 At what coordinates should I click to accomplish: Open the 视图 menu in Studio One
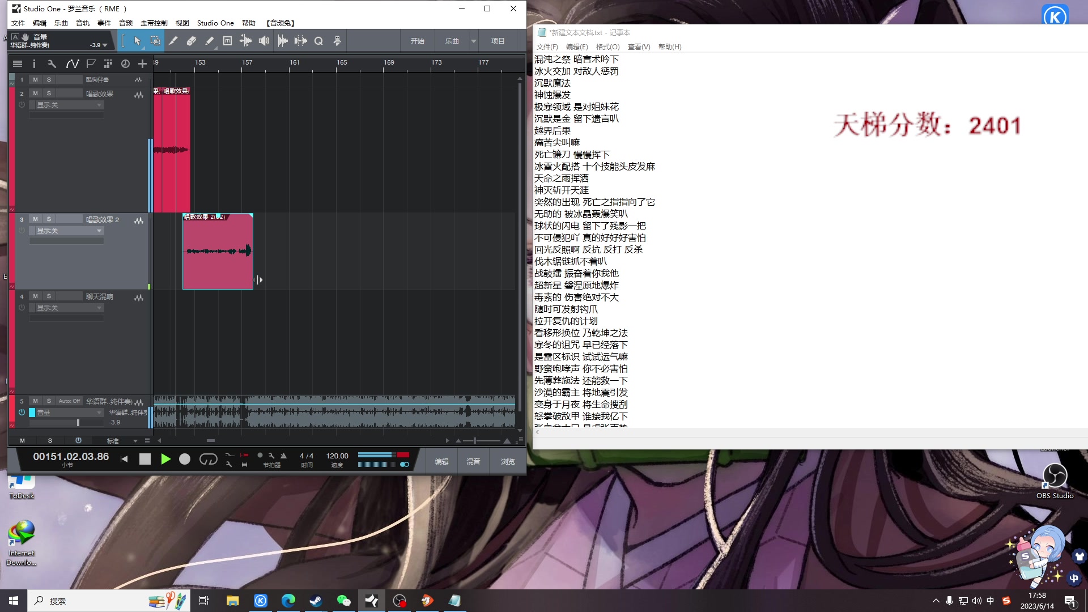[x=182, y=23]
